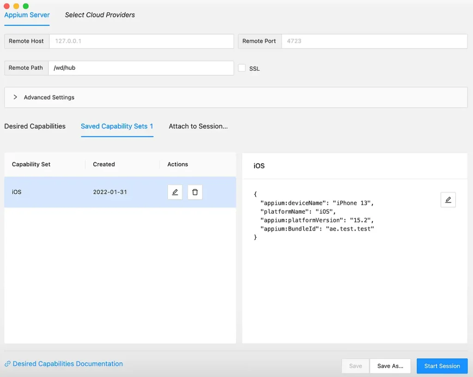Open Select Cloud Providers
Viewport: 473px width, 377px height.
tap(100, 15)
